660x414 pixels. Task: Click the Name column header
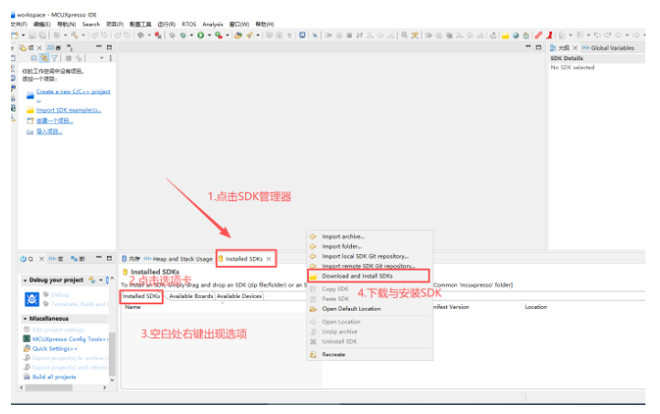pos(133,307)
